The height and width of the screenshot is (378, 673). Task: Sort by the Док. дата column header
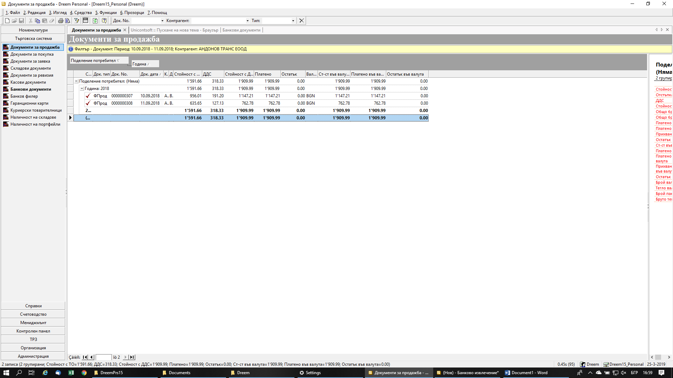point(151,74)
